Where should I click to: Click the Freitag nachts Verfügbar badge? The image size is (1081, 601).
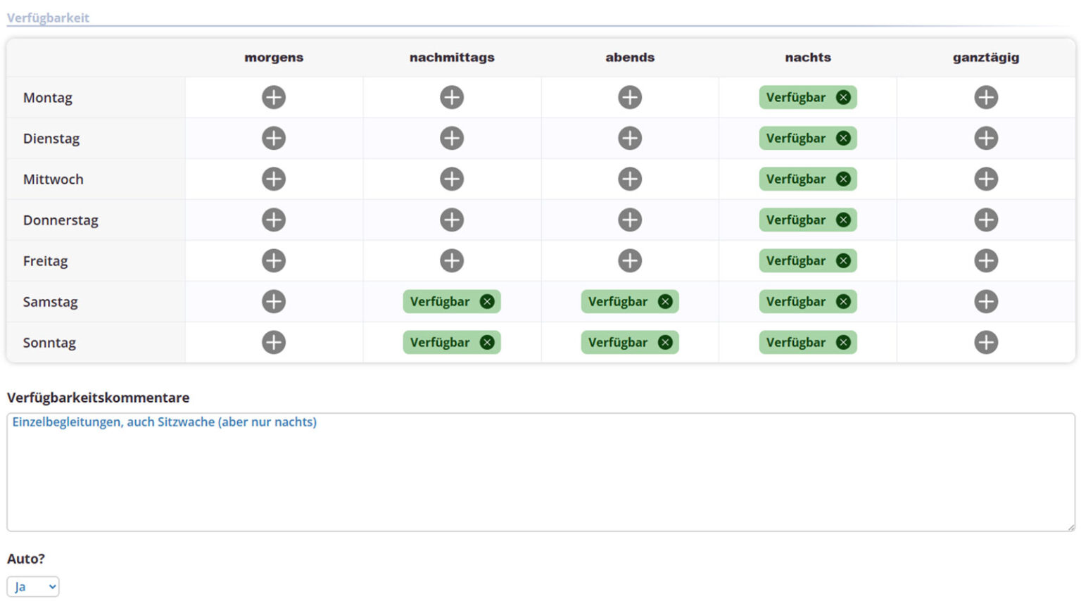click(796, 260)
